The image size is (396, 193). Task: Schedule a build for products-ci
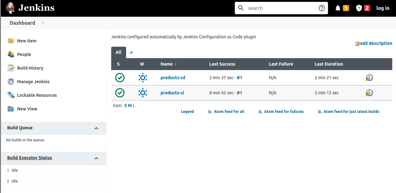click(x=369, y=93)
